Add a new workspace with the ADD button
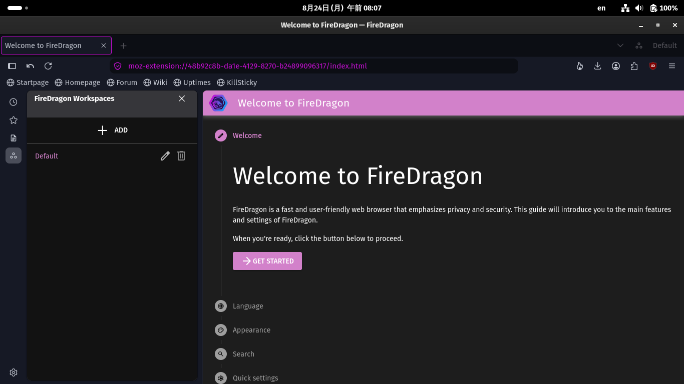The image size is (684, 384). tap(112, 130)
